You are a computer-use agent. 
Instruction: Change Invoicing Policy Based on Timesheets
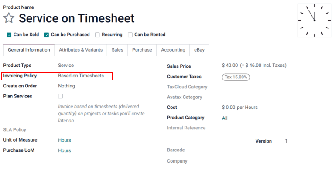[81, 76]
